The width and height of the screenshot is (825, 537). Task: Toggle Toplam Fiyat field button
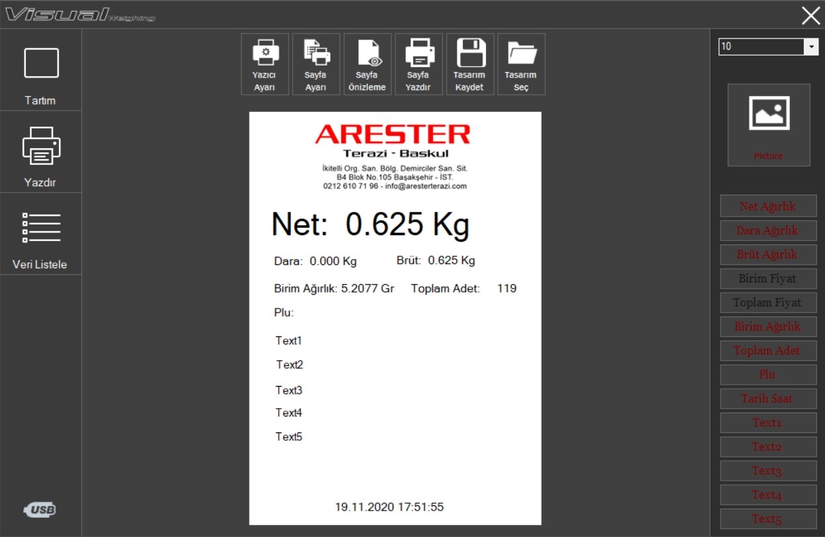point(768,303)
